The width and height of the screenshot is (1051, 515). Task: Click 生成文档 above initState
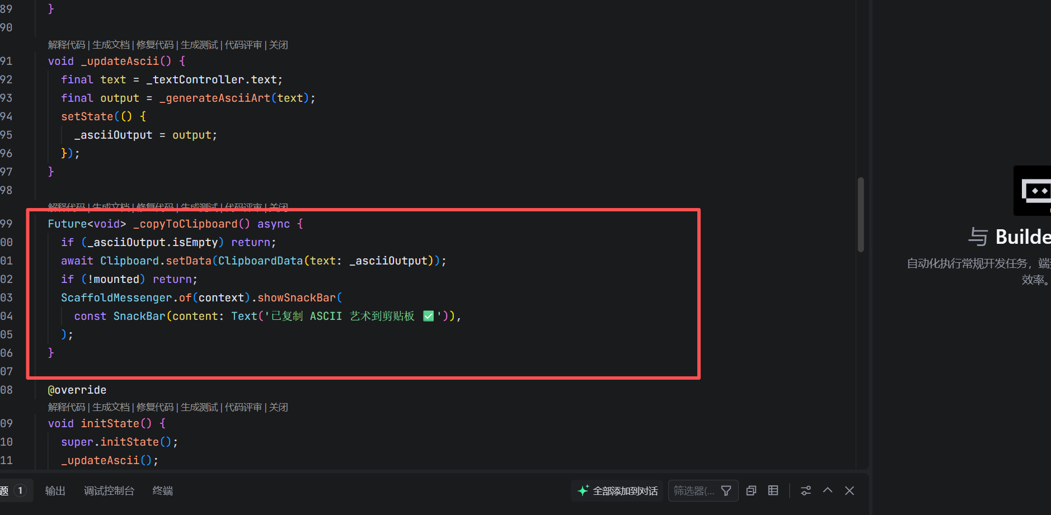point(111,407)
